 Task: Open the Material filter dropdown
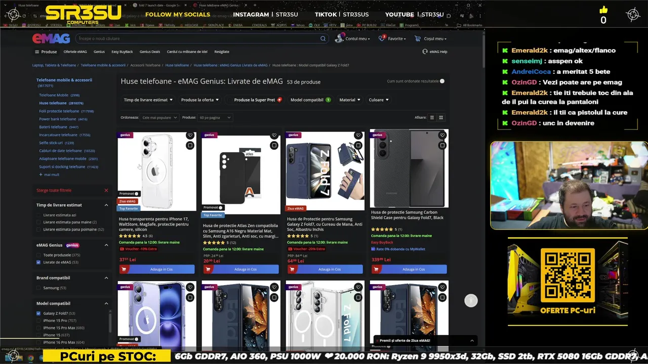(x=350, y=100)
